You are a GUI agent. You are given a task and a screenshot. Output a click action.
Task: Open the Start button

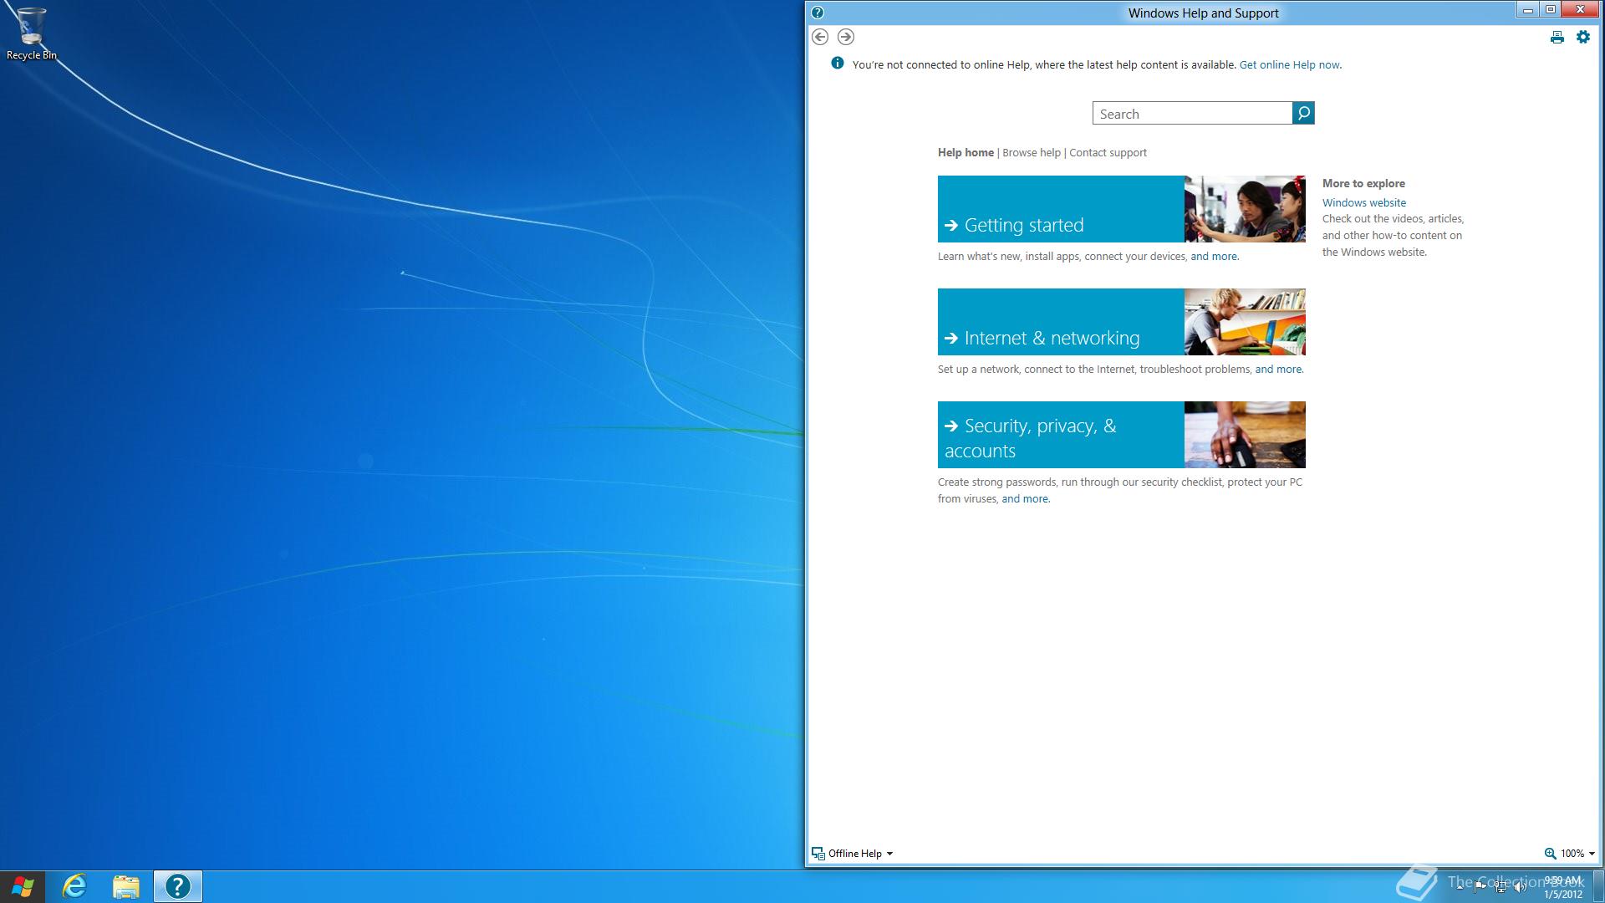(23, 886)
